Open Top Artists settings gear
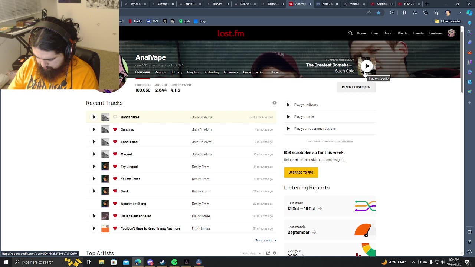The height and width of the screenshot is (267, 475). [x=275, y=253]
